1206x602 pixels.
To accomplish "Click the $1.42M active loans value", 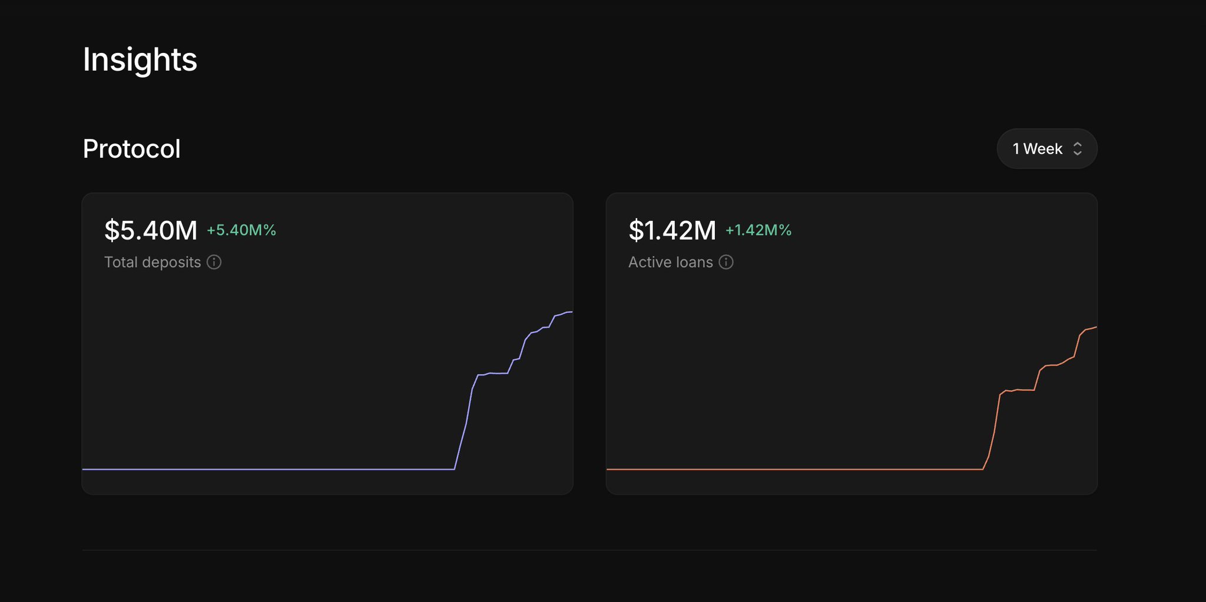I will (672, 230).
